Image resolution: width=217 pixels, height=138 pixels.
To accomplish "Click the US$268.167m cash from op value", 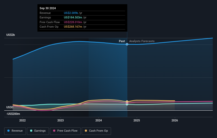I will click(x=73, y=27).
